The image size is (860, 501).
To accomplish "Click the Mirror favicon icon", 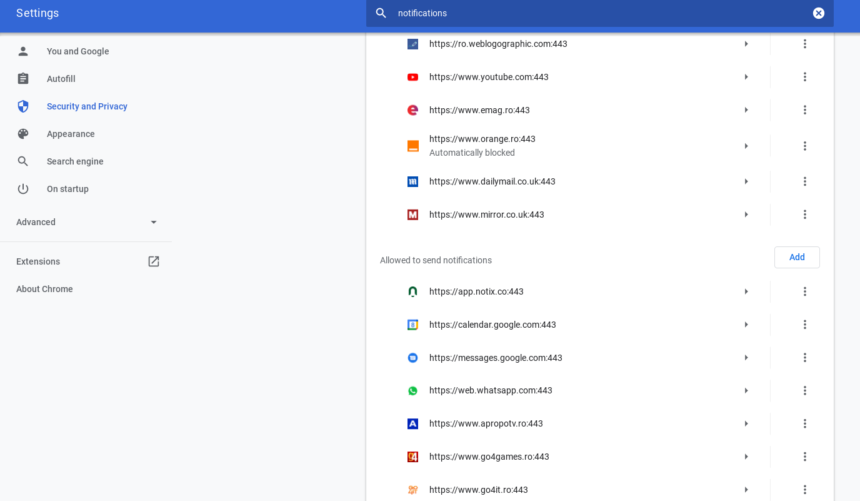I will coord(412,215).
